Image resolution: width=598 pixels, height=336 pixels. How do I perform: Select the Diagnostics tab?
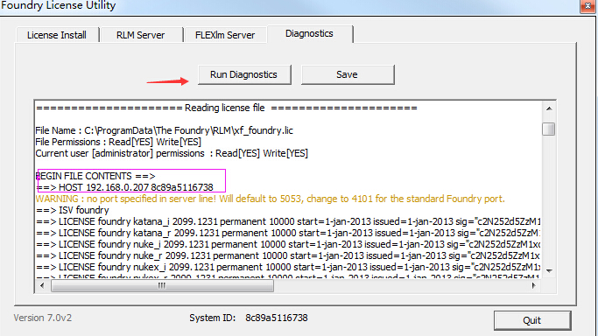[310, 33]
